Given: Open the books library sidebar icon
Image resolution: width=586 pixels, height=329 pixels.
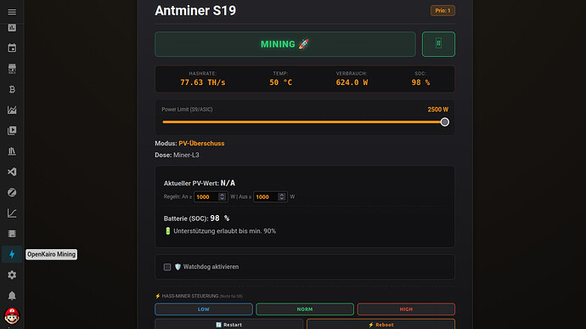Looking at the screenshot, I should 12,150.
